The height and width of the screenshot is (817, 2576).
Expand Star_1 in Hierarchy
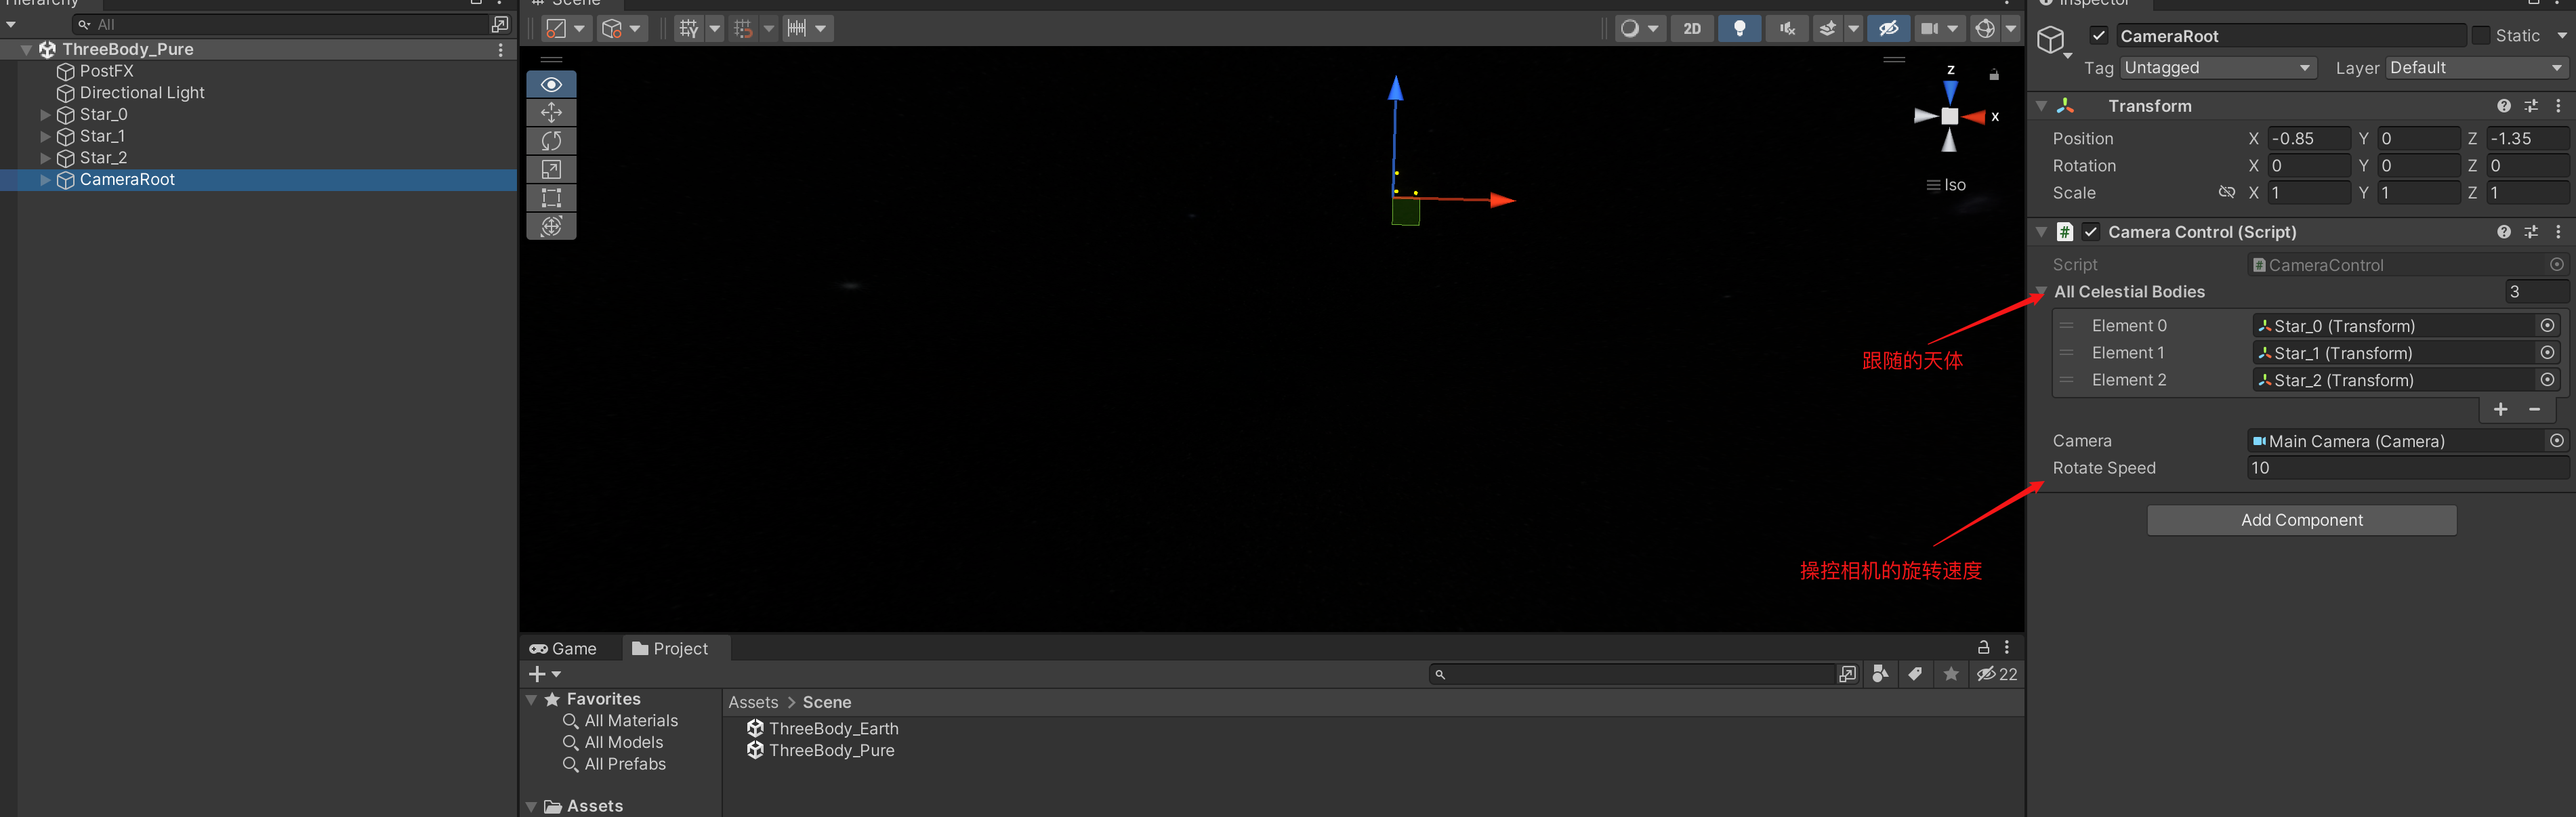pos(45,136)
